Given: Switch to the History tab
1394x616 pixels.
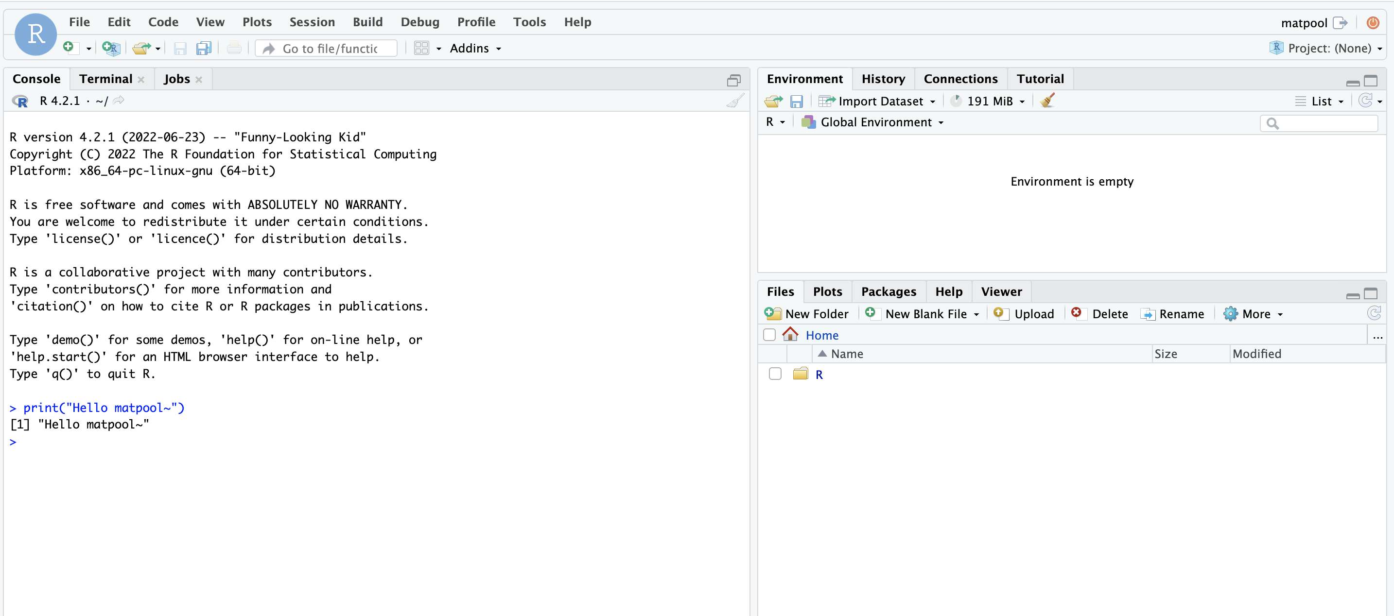Looking at the screenshot, I should 883,79.
